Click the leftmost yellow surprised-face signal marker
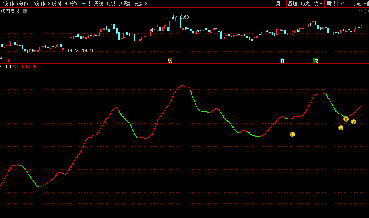The width and height of the screenshot is (369, 218). click(292, 134)
